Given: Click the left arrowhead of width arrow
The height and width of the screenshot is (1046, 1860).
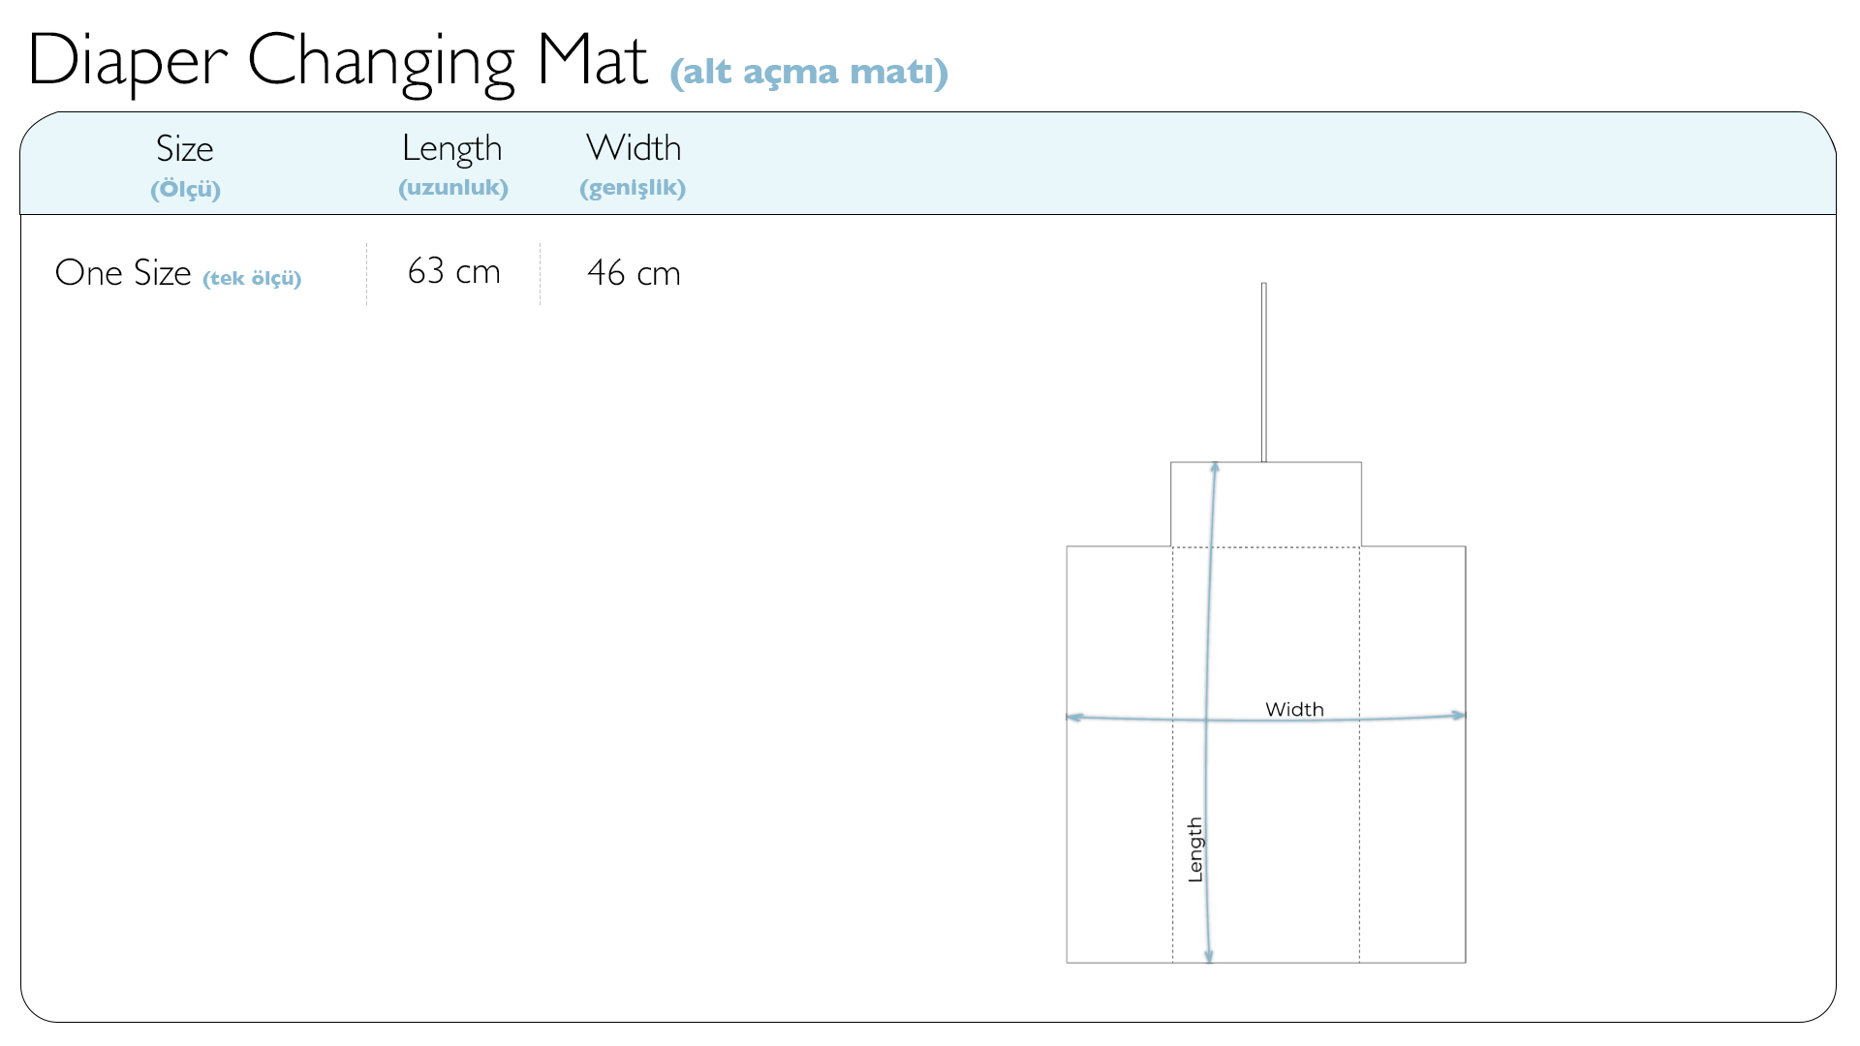Looking at the screenshot, I should [x=1073, y=717].
